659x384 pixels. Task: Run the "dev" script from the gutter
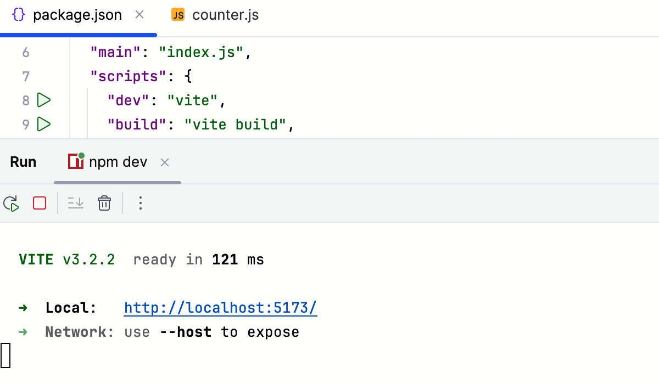click(x=44, y=100)
